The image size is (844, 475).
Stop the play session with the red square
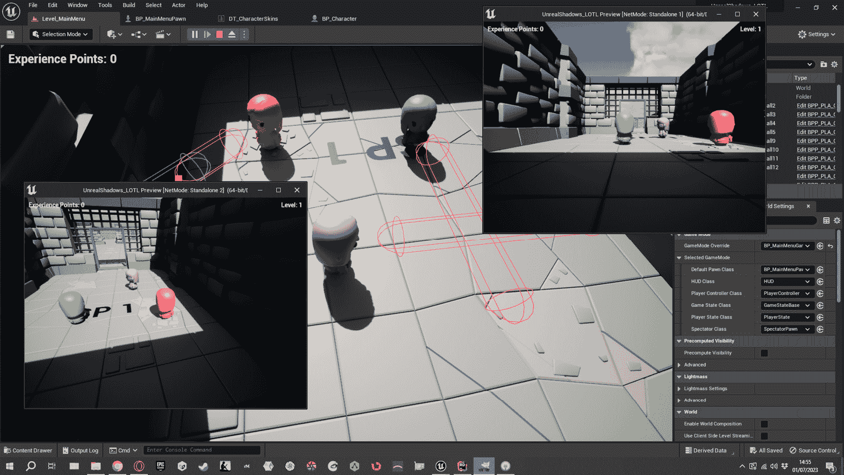pos(219,34)
